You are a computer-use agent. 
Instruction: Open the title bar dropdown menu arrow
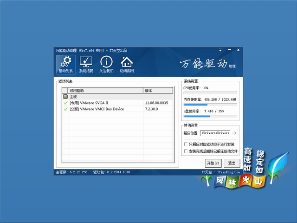(220, 50)
